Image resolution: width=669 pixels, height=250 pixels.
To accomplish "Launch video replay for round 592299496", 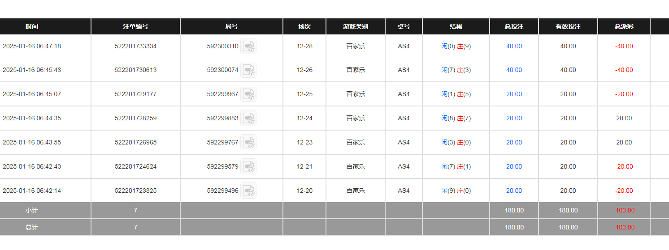I will (248, 191).
